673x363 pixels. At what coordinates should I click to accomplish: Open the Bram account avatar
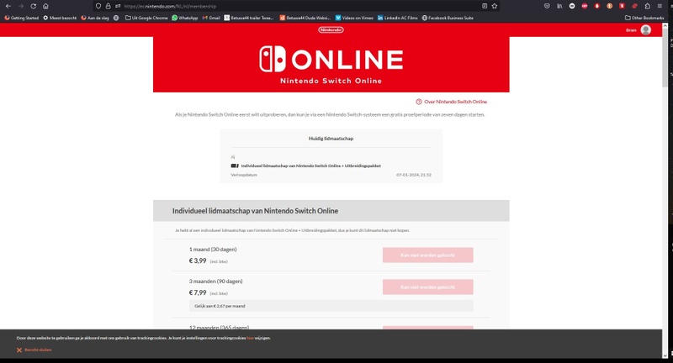click(645, 29)
